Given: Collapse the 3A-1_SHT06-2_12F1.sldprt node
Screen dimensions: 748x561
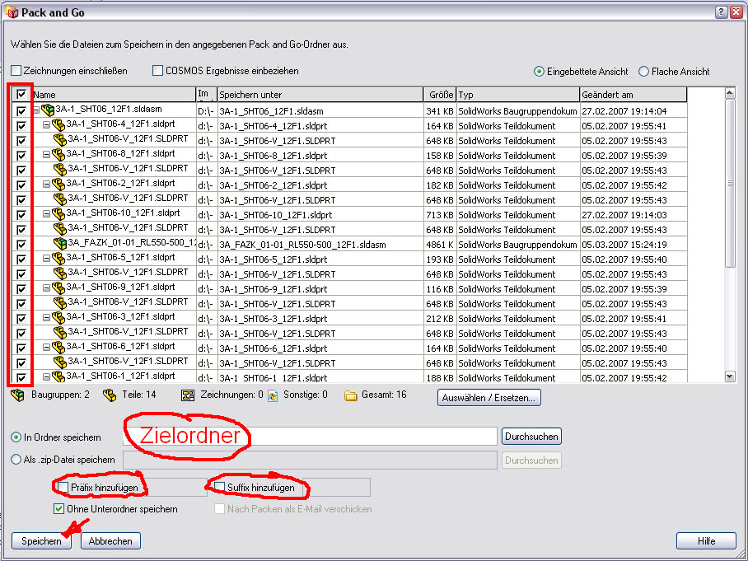Looking at the screenshot, I should point(46,185).
